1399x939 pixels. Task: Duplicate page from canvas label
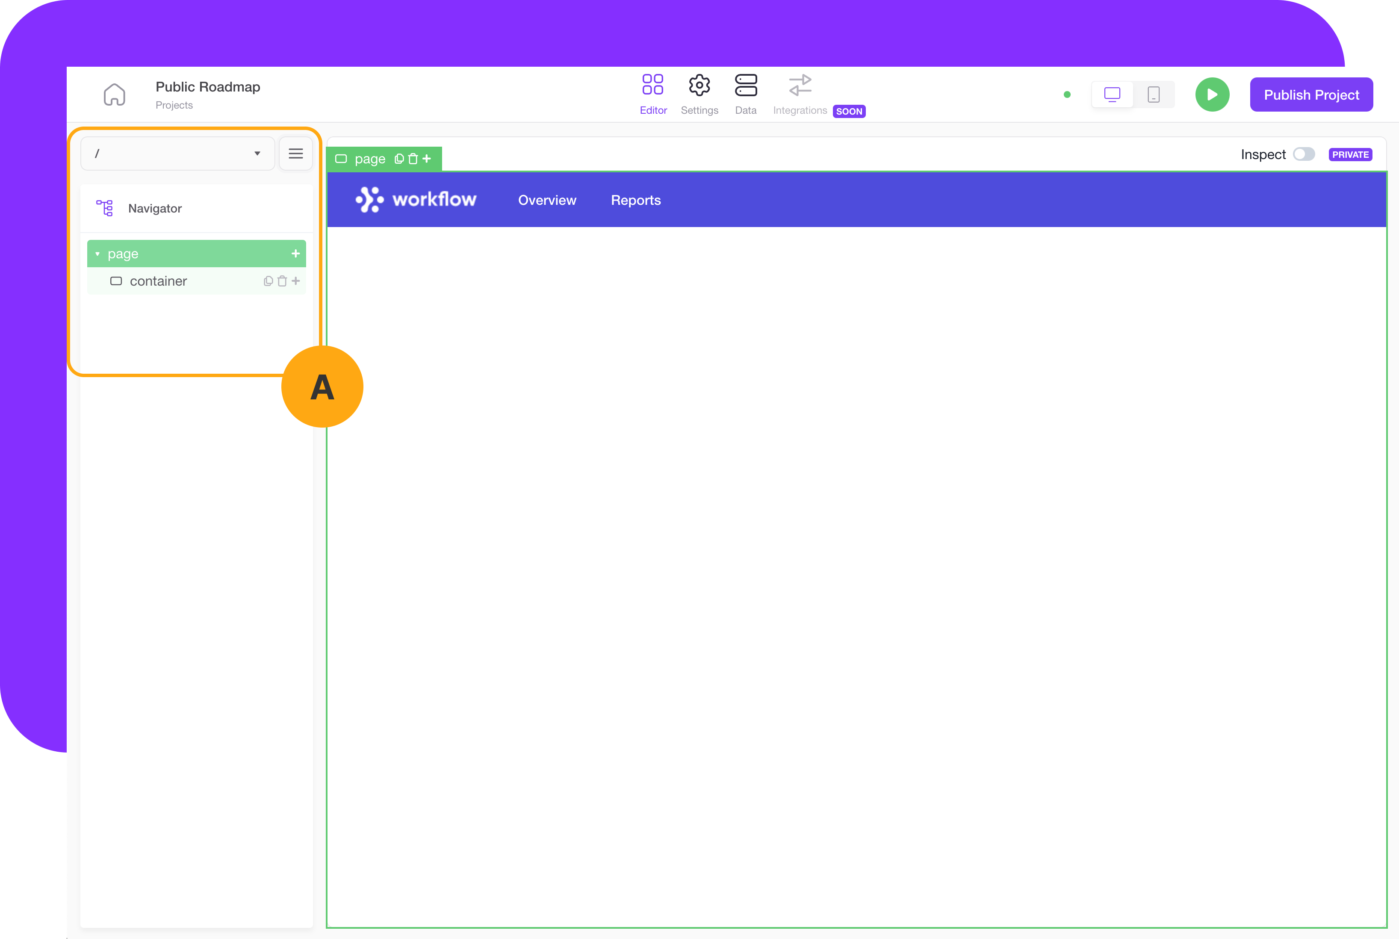(399, 159)
